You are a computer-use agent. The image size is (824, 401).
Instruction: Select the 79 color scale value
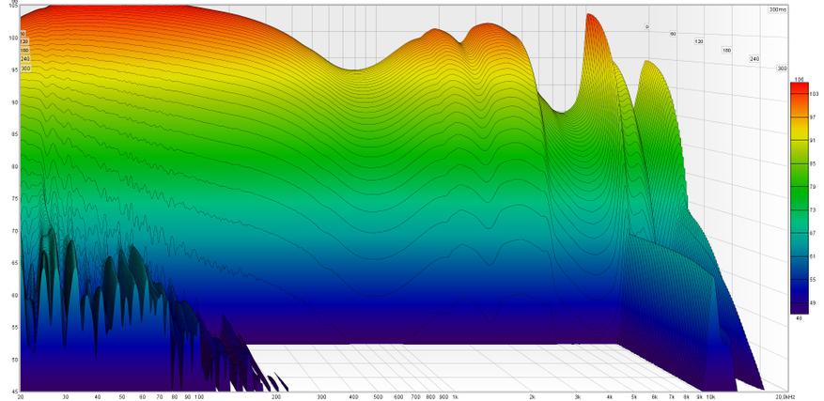pos(814,187)
